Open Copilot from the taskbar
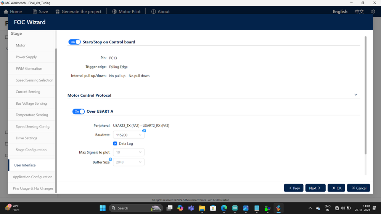 point(180,208)
